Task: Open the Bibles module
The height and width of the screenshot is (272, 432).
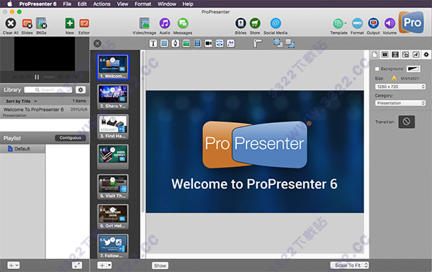Action: 240,24
